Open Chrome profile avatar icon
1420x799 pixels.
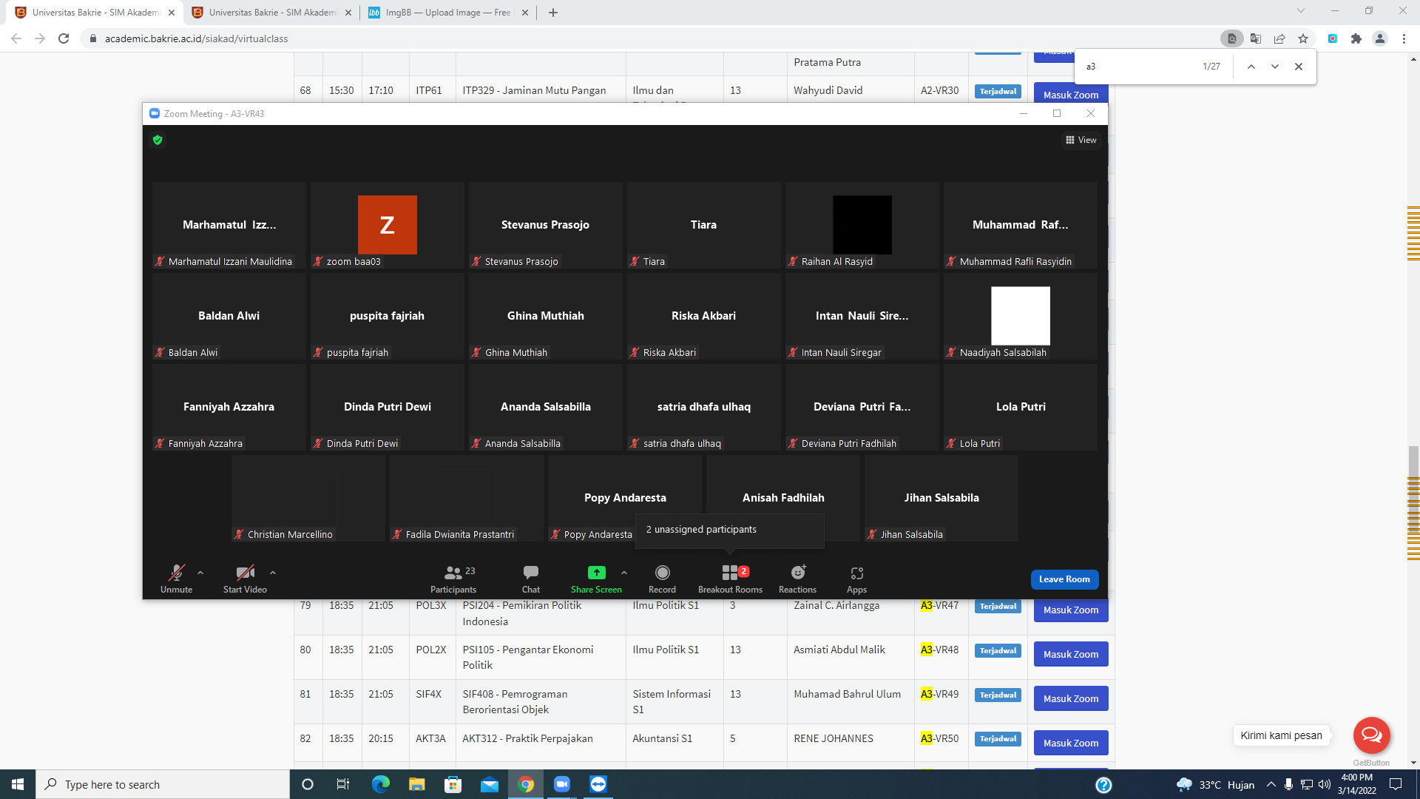point(1380,38)
